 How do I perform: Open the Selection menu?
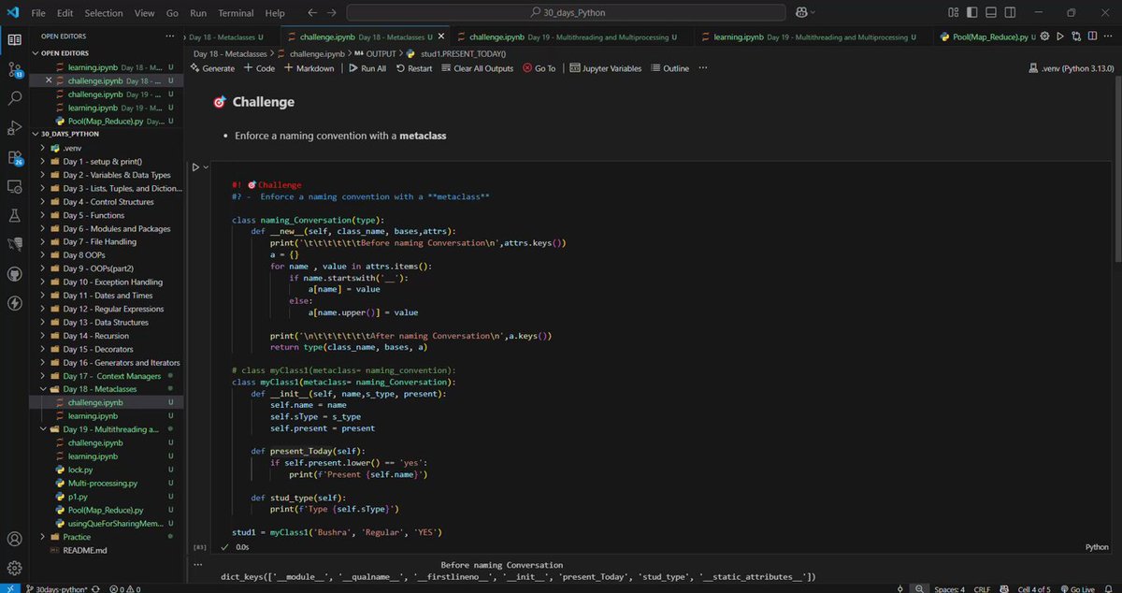[103, 13]
